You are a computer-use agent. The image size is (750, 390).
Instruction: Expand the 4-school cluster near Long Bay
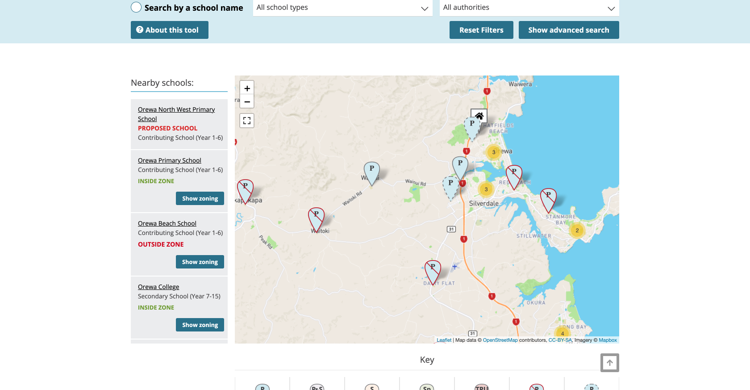pyautogui.click(x=562, y=333)
